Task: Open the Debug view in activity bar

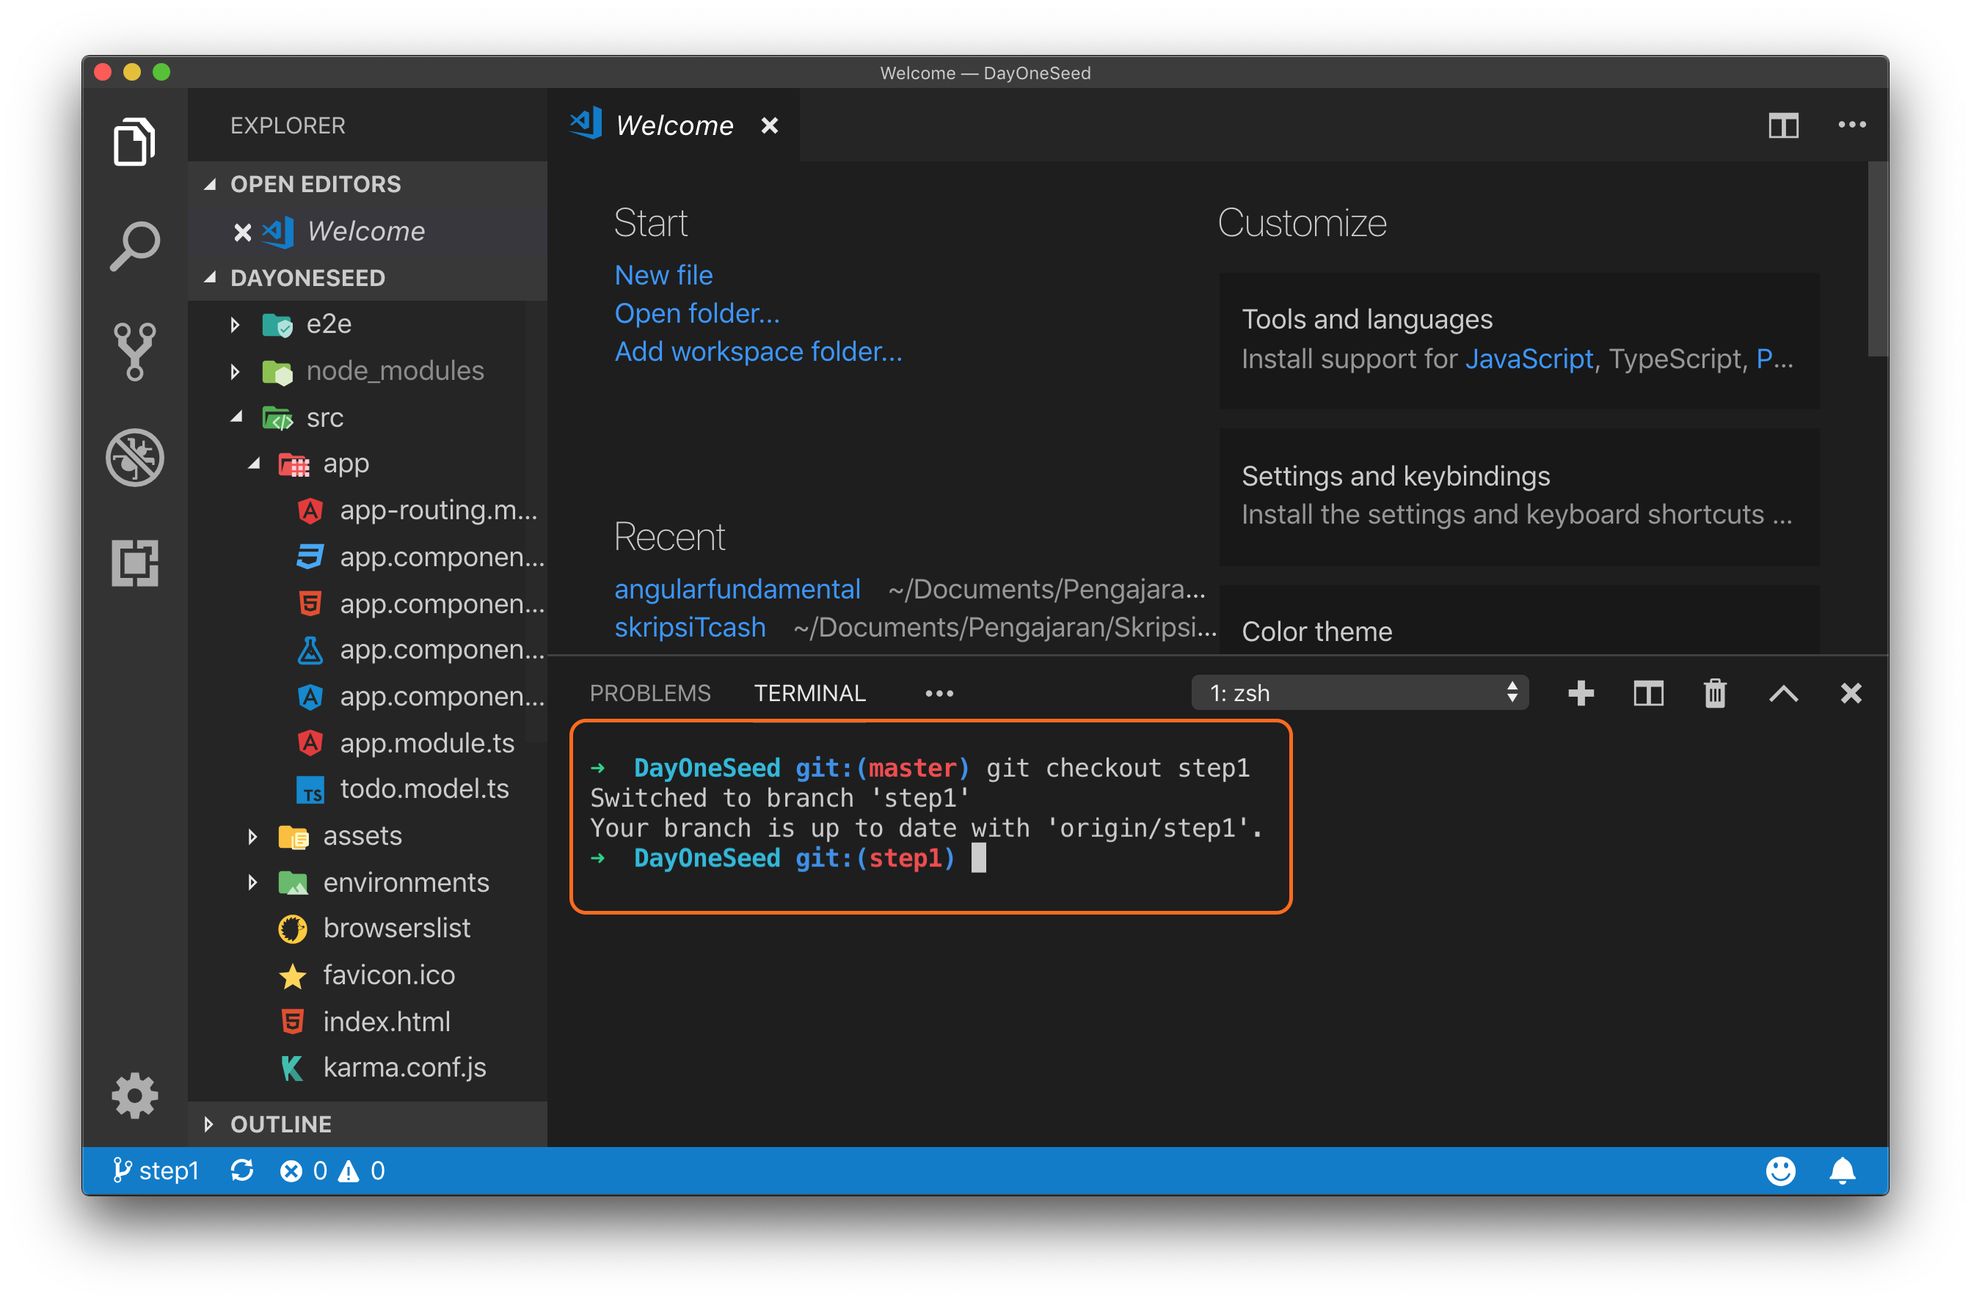Action: 134,458
